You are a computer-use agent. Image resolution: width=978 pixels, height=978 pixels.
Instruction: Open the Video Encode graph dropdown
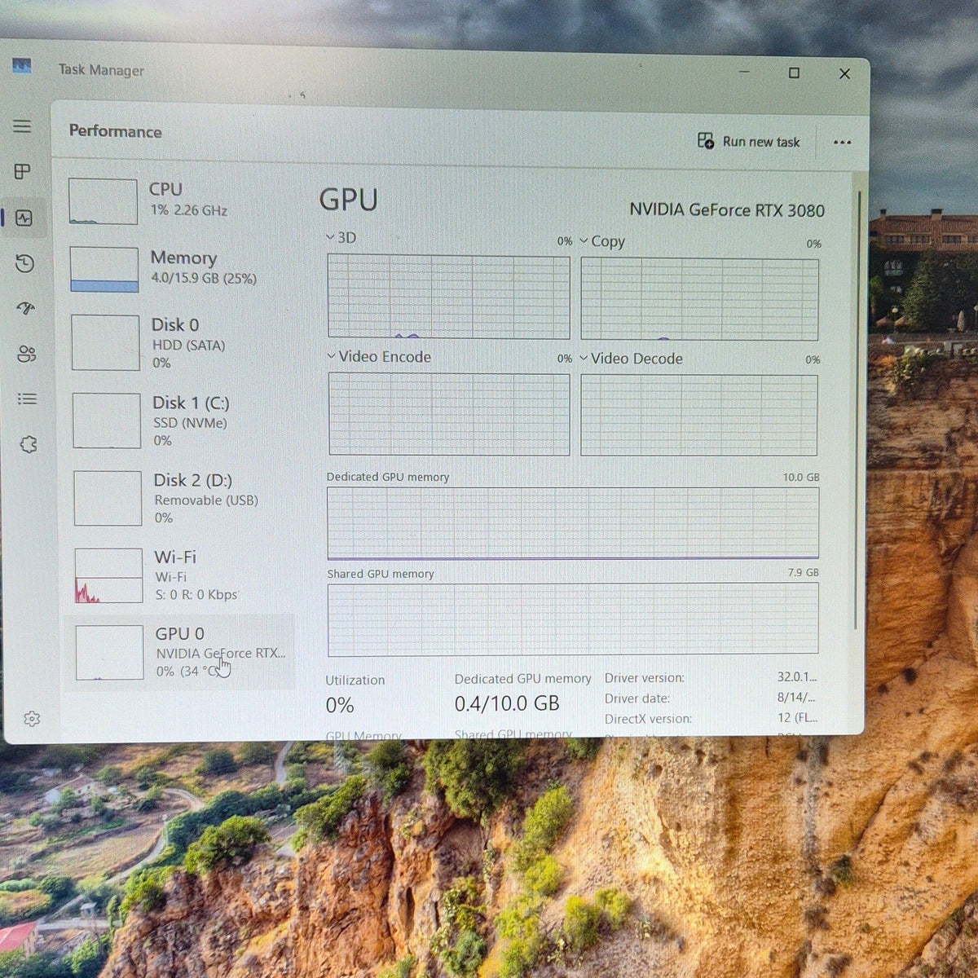(x=379, y=357)
